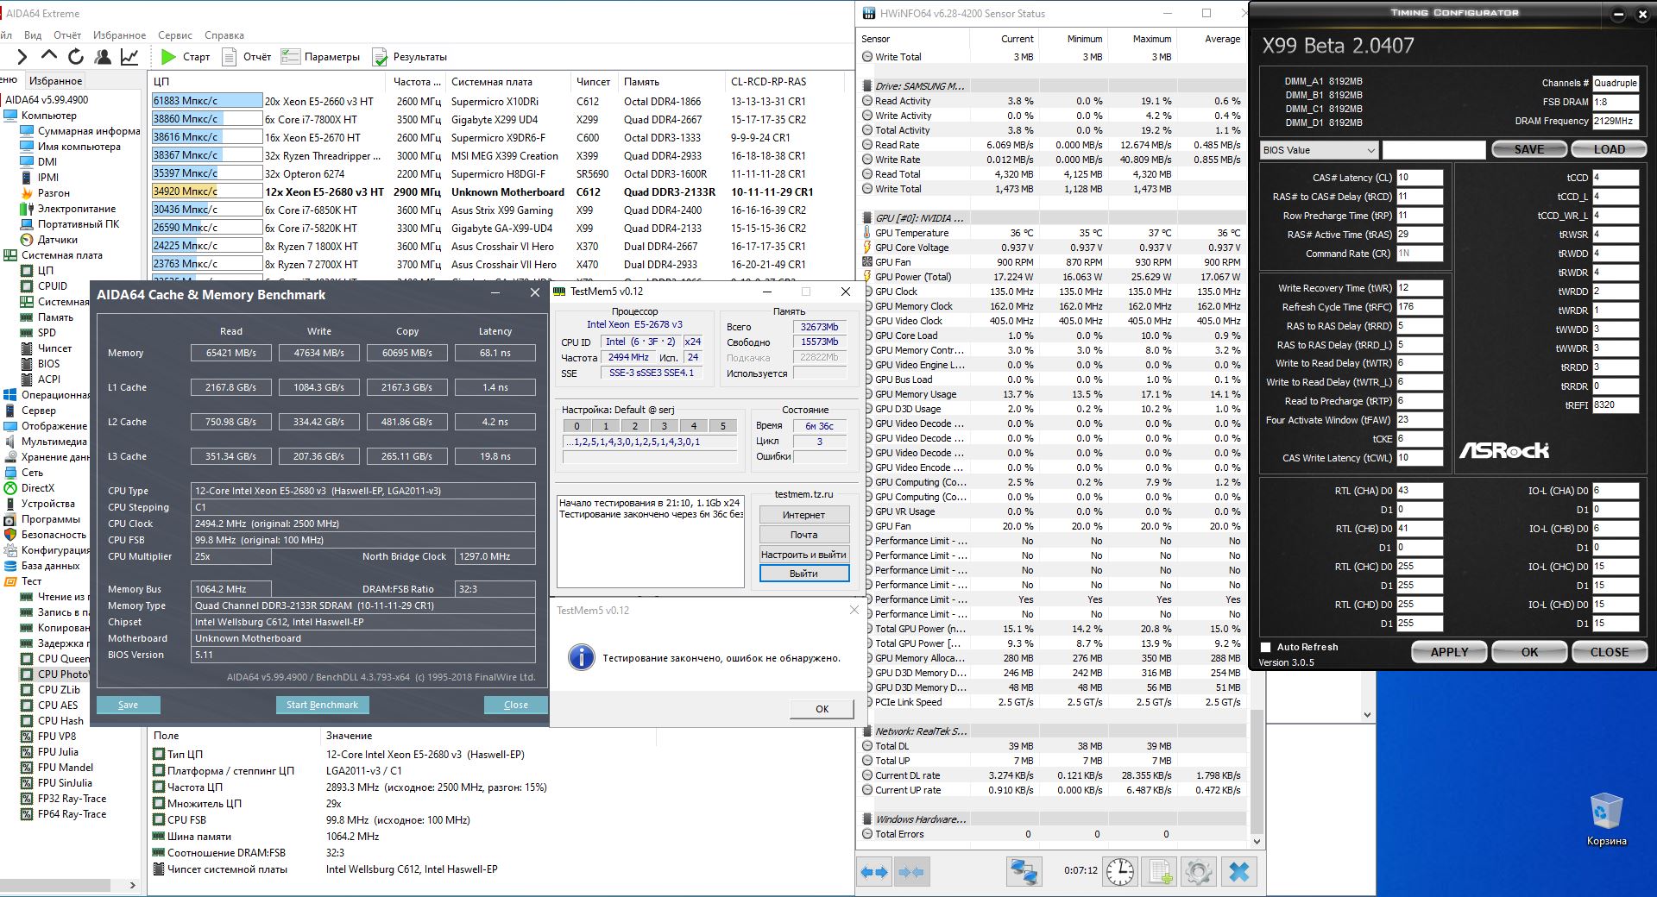This screenshot has width=1657, height=897.
Task: Select FPU Mandel benchmark in AIDA64 tree
Action: [57, 768]
